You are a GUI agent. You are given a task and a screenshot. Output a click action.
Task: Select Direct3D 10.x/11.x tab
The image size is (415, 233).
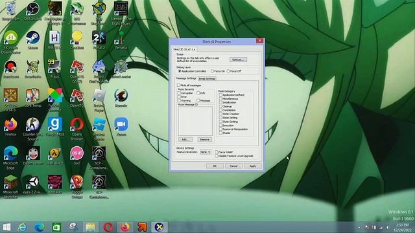point(184,49)
